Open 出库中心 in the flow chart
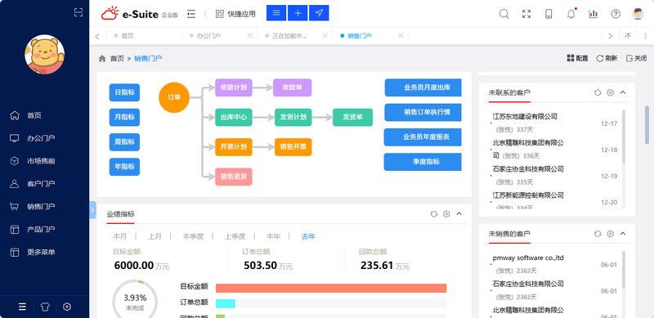This screenshot has width=654, height=318. [234, 117]
